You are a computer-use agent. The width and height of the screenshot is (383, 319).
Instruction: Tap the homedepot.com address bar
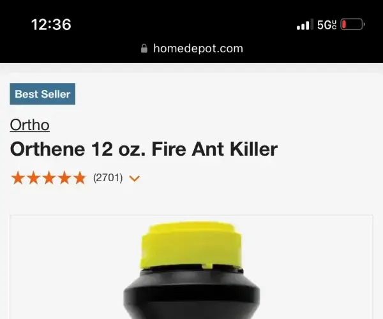click(x=192, y=48)
